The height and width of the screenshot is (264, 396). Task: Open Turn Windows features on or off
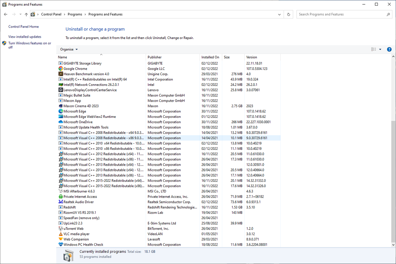[30, 45]
